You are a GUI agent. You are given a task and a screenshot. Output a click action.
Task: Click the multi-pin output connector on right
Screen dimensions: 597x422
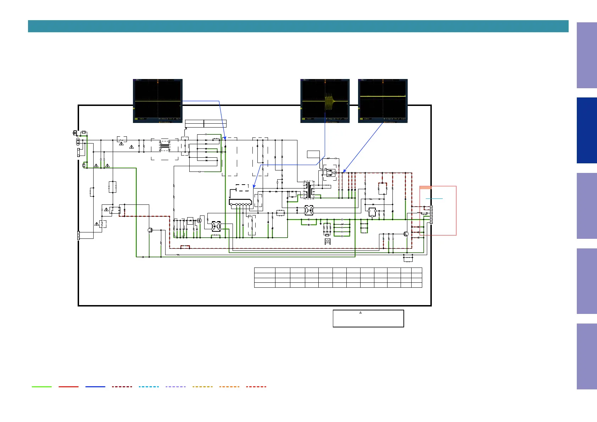tap(431, 215)
